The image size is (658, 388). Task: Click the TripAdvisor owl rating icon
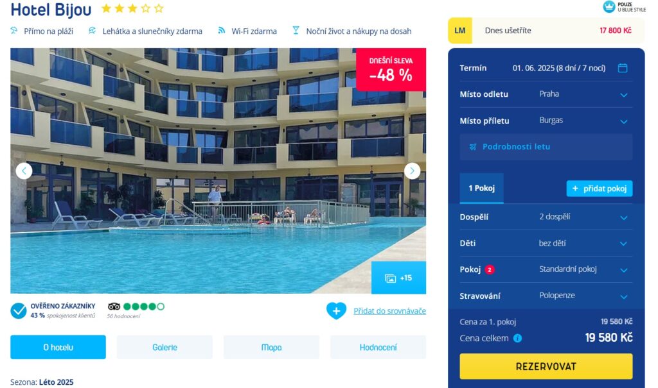pyautogui.click(x=114, y=307)
